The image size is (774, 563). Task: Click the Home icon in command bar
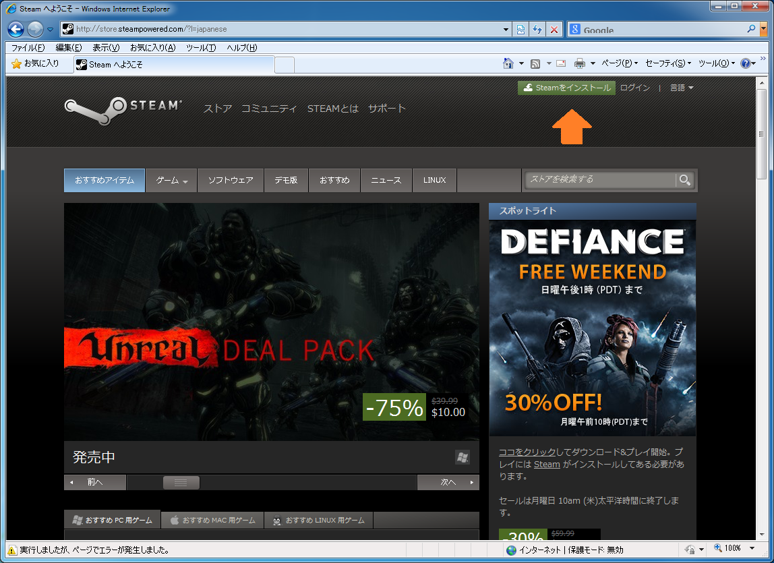pyautogui.click(x=508, y=63)
